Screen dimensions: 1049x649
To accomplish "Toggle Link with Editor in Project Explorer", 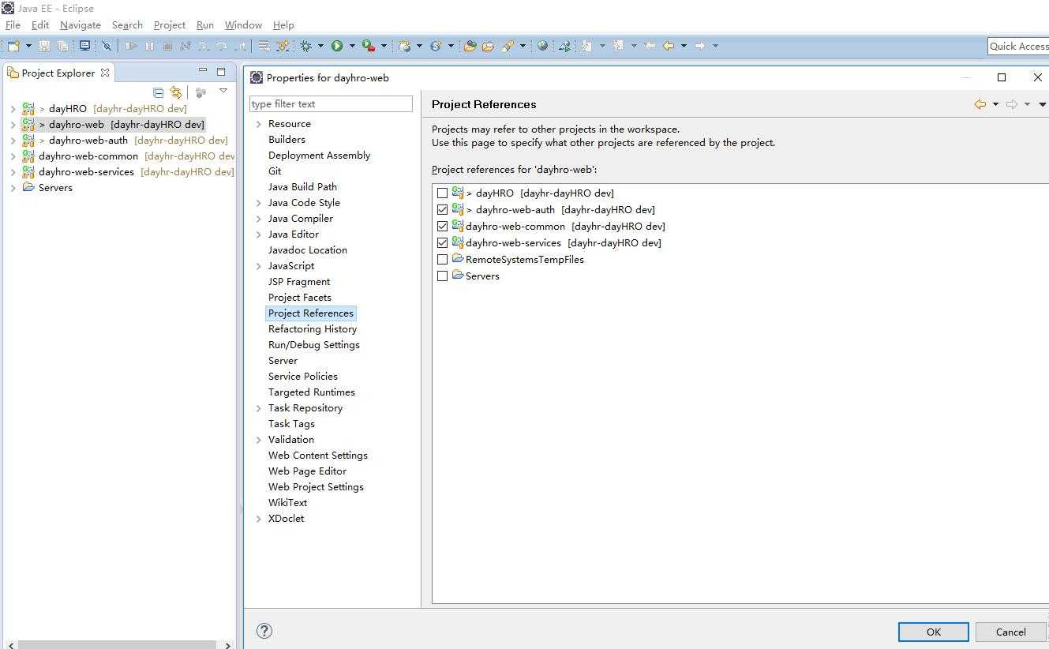I will [x=176, y=92].
